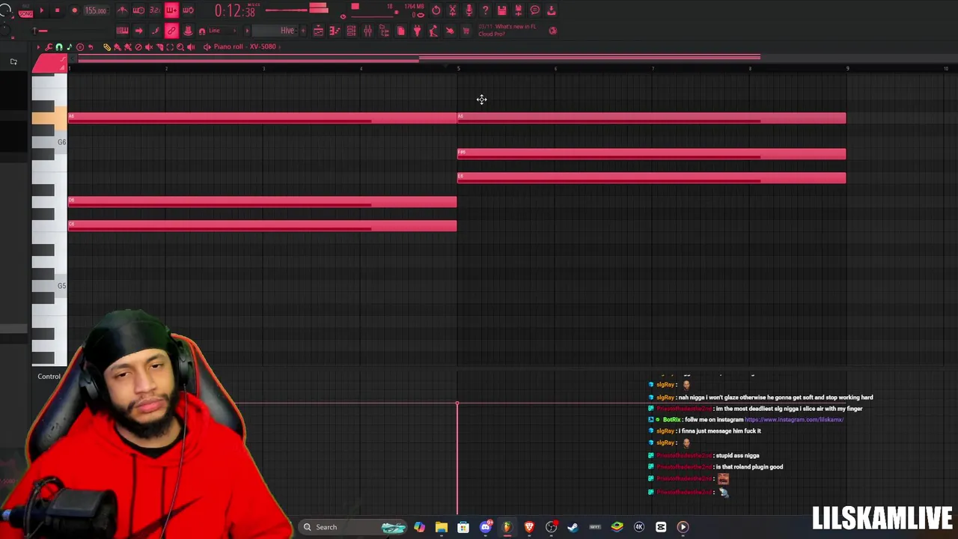Click bar 5 on the timeline ruler
Image resolution: width=958 pixels, height=539 pixels.
(x=458, y=68)
